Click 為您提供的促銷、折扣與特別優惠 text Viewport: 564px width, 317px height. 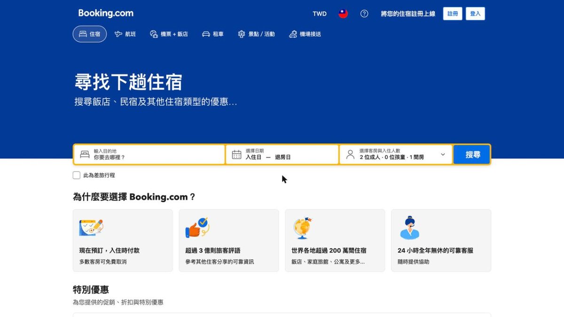coord(118,302)
